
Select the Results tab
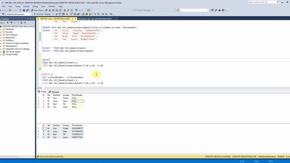point(42,91)
